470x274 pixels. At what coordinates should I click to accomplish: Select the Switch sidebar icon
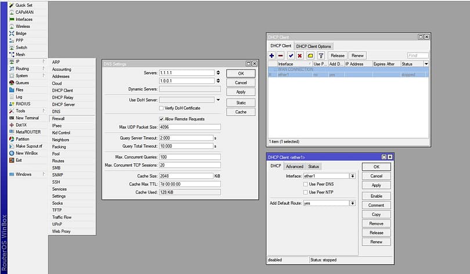pyautogui.click(x=12, y=48)
